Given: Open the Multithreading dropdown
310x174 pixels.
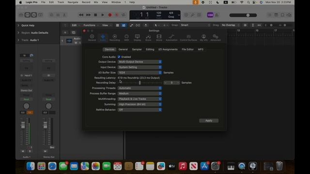Looking at the screenshot, I should [140, 99].
